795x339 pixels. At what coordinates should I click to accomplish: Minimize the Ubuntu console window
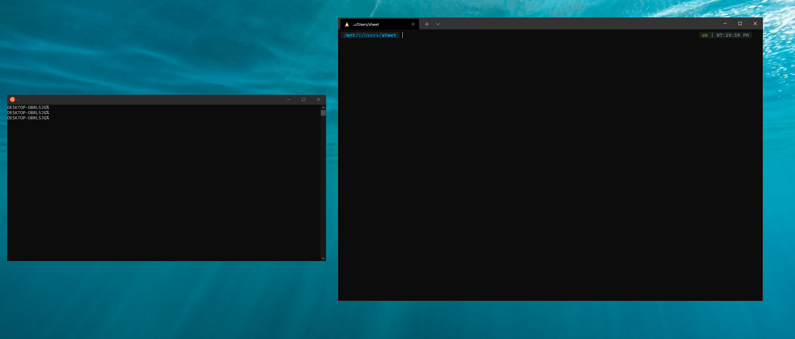pos(289,99)
